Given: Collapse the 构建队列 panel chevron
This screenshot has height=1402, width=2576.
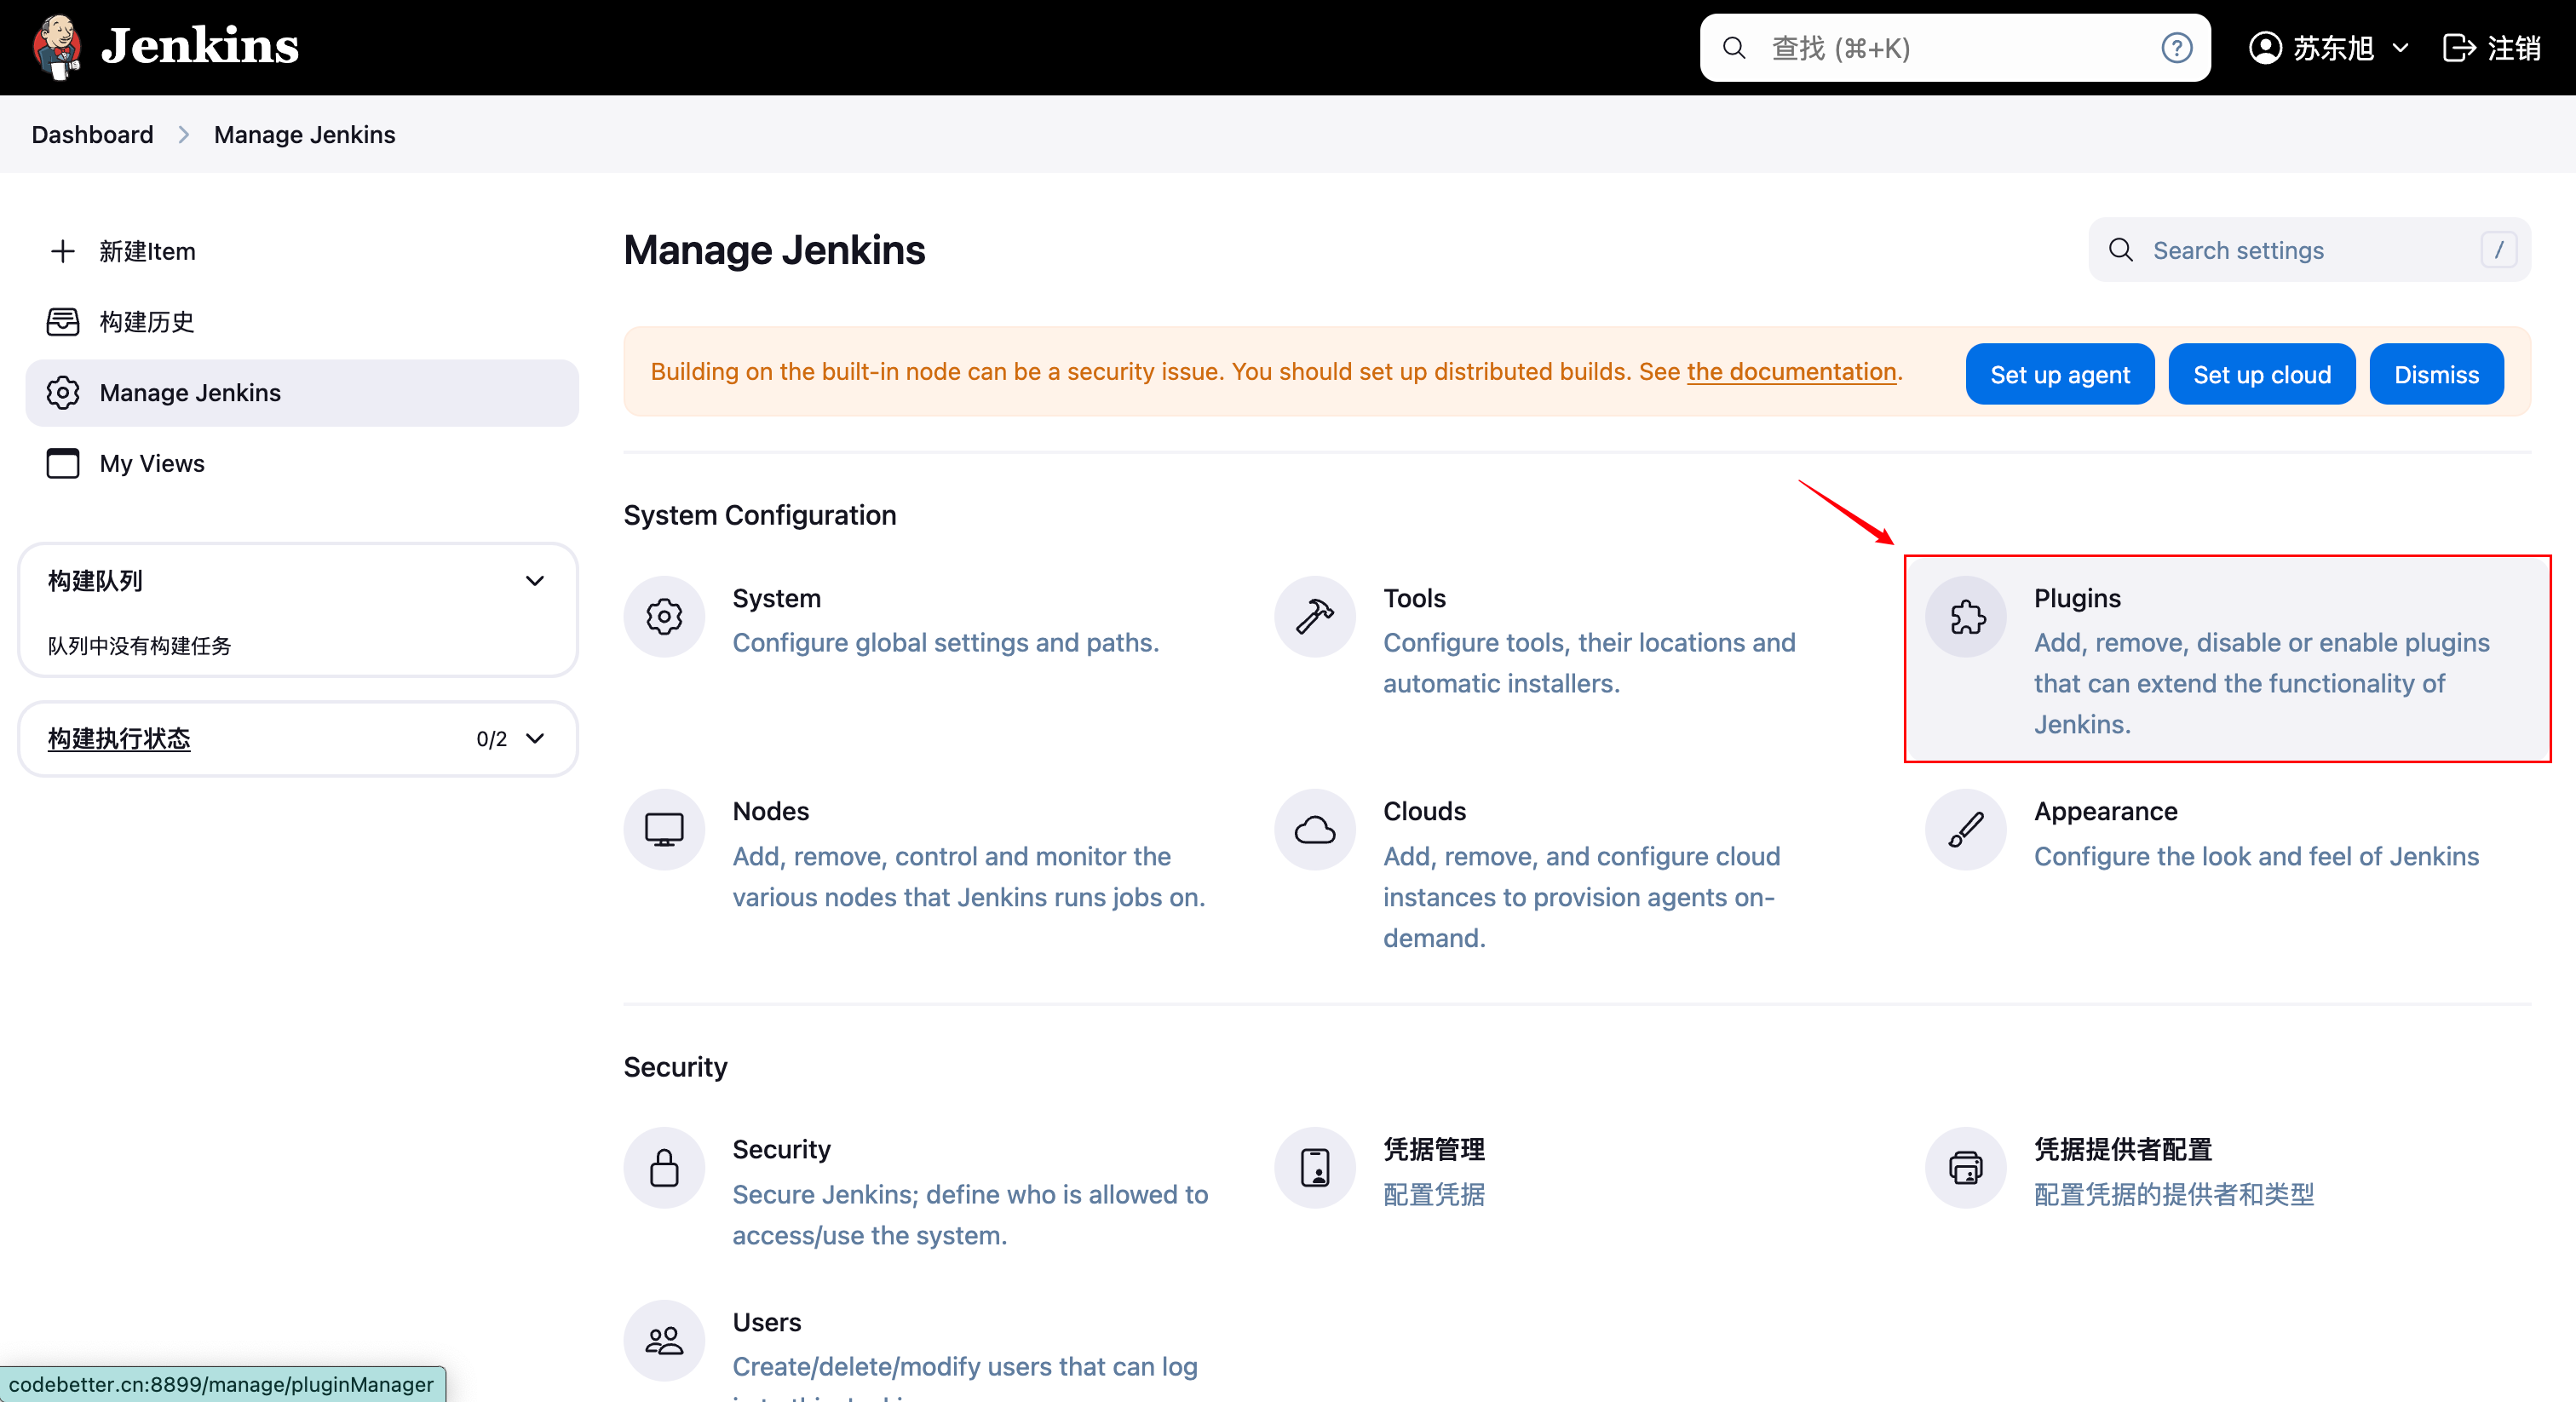Looking at the screenshot, I should pos(535,581).
